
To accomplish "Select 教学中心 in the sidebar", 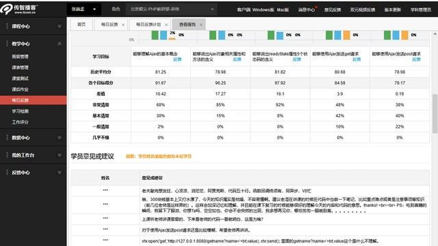I will click(x=21, y=44).
